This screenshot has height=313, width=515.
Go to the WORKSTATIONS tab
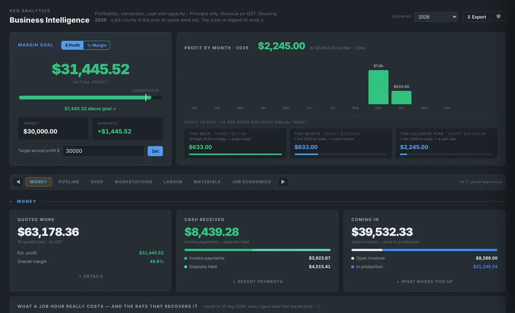[134, 182]
